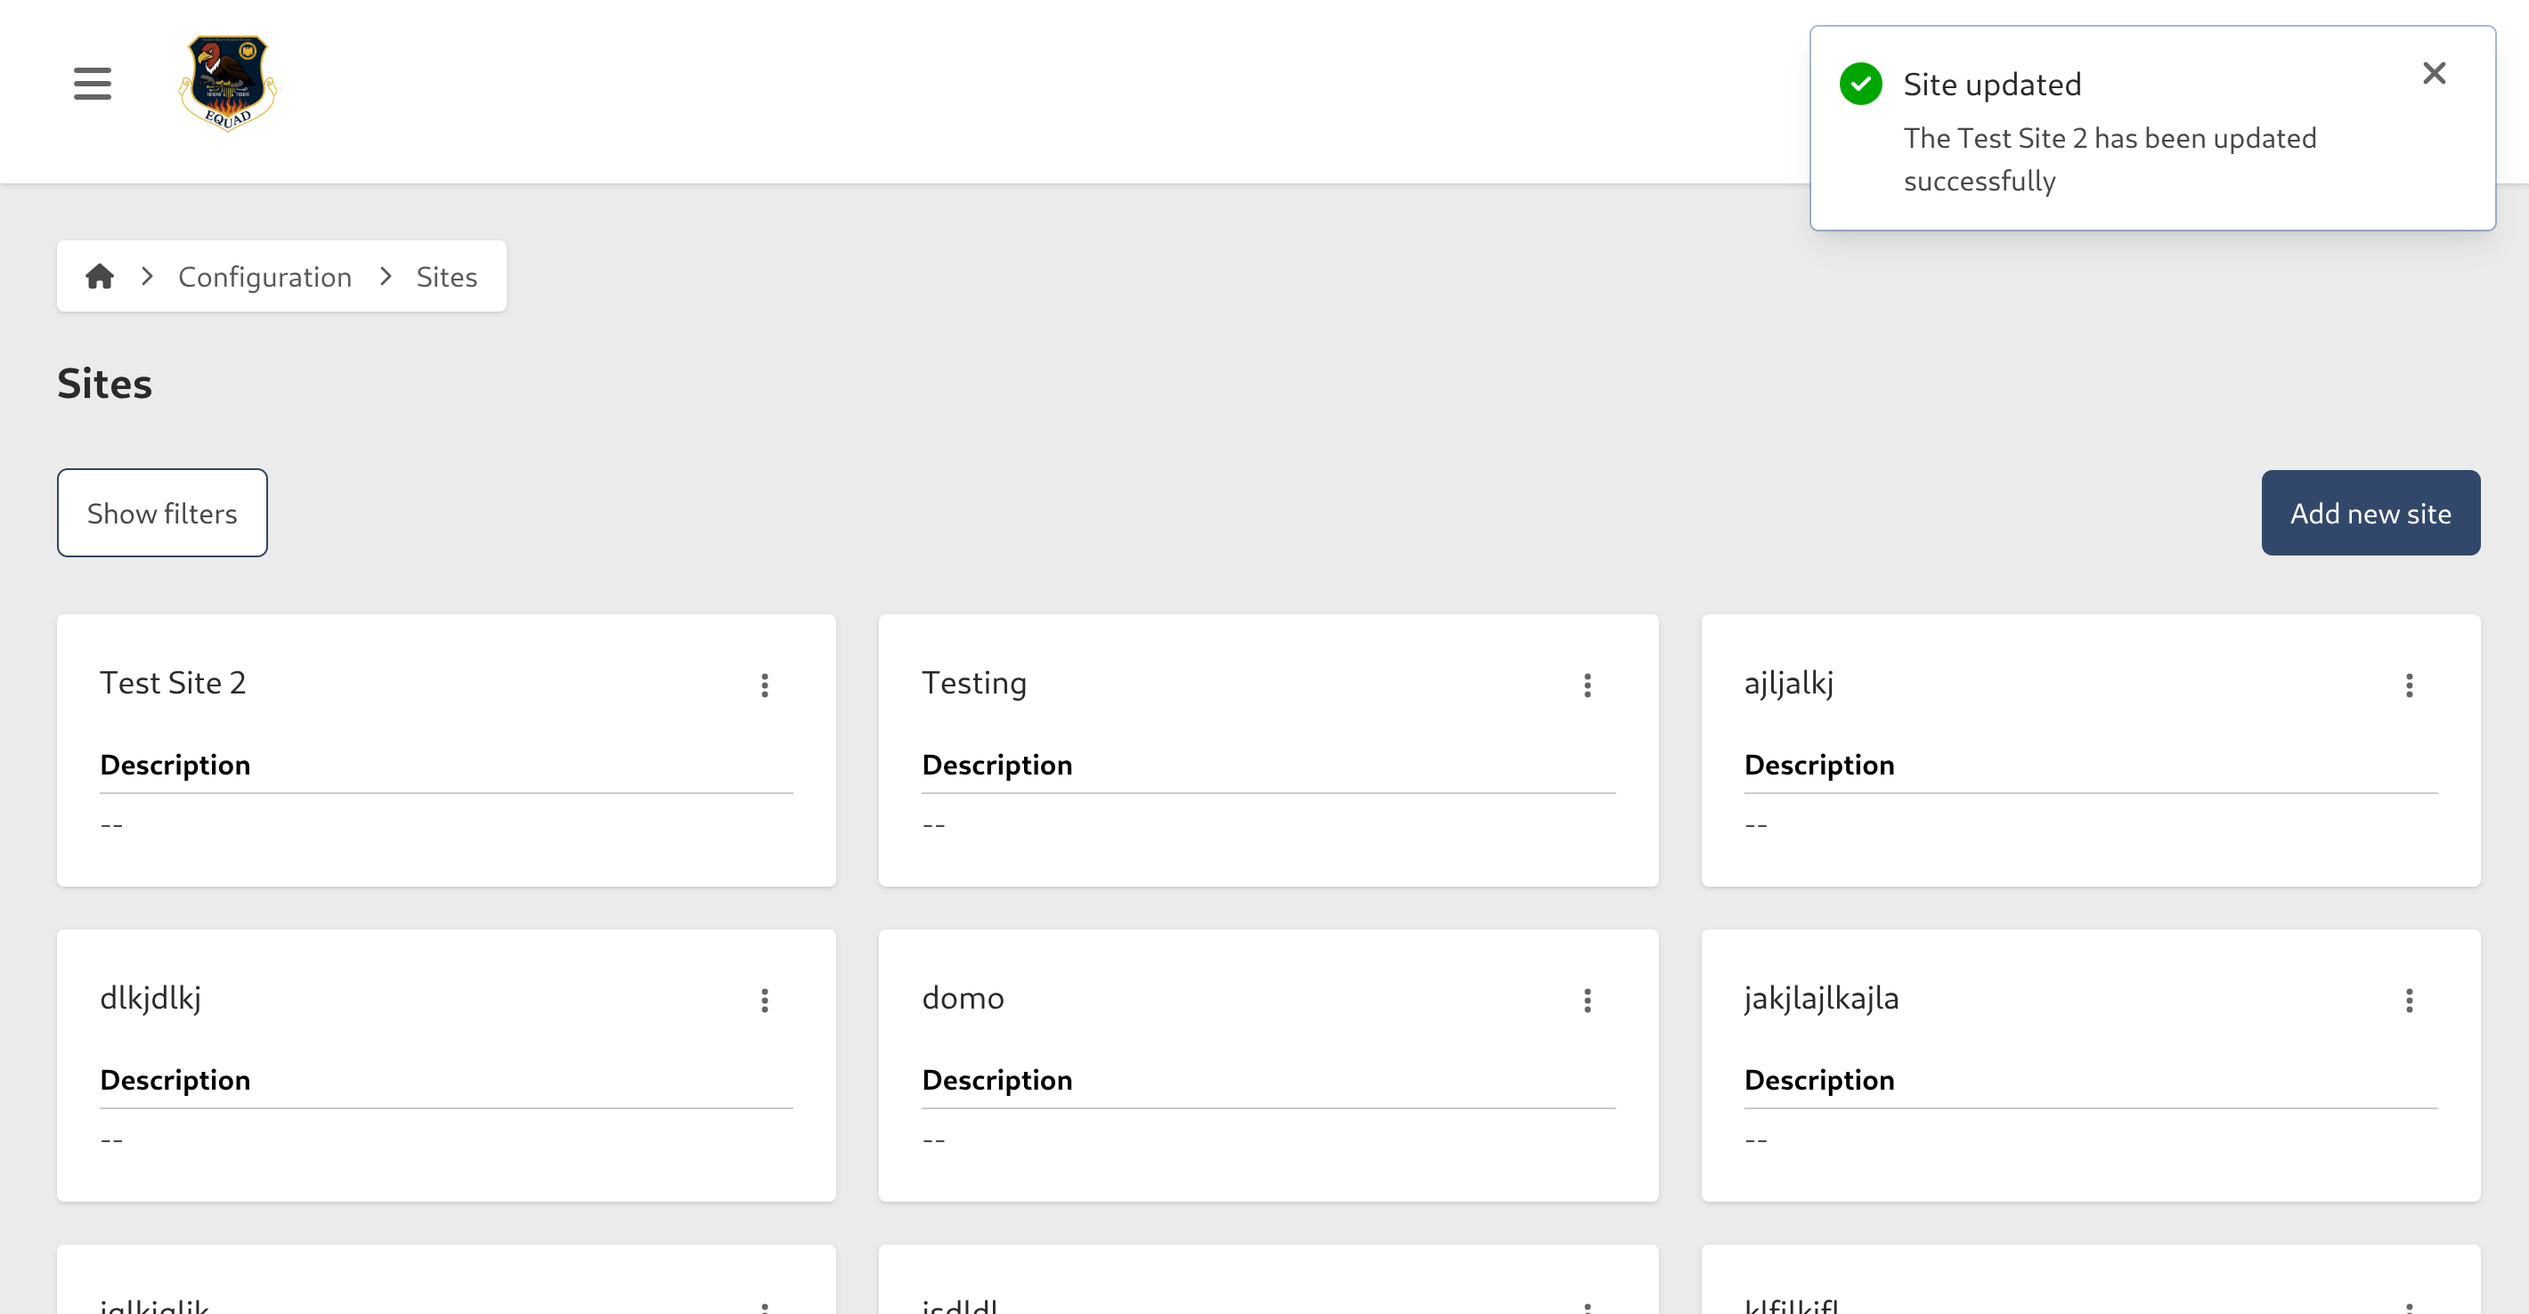Open the kebab menu for ajljalkj
This screenshot has width=2529, height=1314.
click(2408, 685)
